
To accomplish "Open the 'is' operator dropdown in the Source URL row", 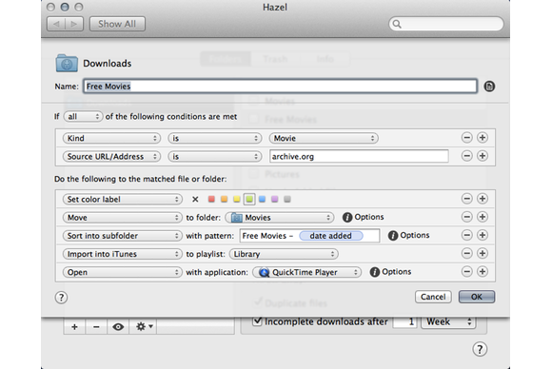I will (215, 157).
